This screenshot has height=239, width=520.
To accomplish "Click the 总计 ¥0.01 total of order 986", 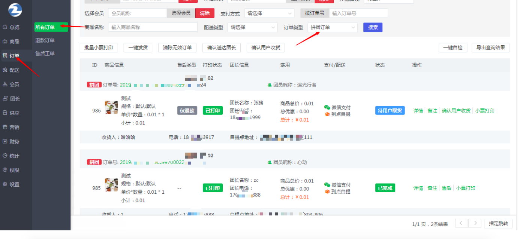I will pyautogui.click(x=295, y=120).
